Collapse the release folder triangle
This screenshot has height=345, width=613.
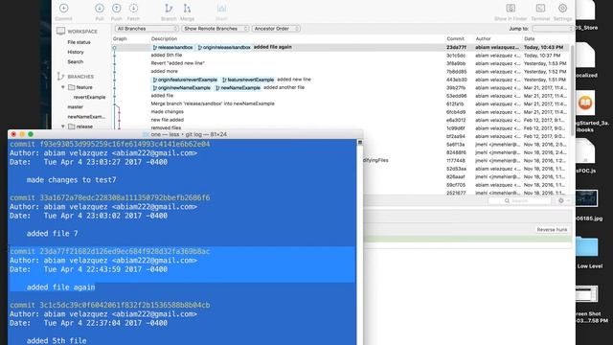(x=63, y=126)
